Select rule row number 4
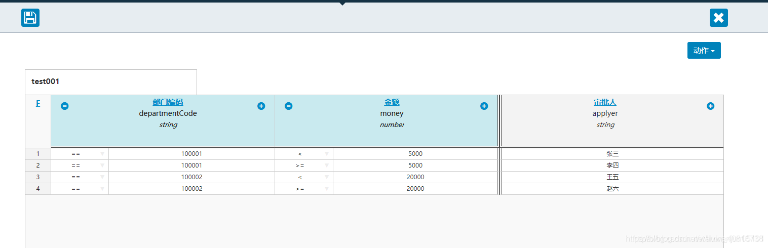The height and width of the screenshot is (248, 768). 38,189
